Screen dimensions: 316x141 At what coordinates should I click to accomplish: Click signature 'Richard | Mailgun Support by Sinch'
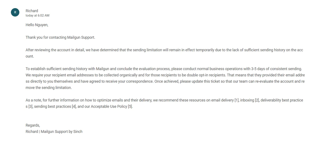point(54,132)
